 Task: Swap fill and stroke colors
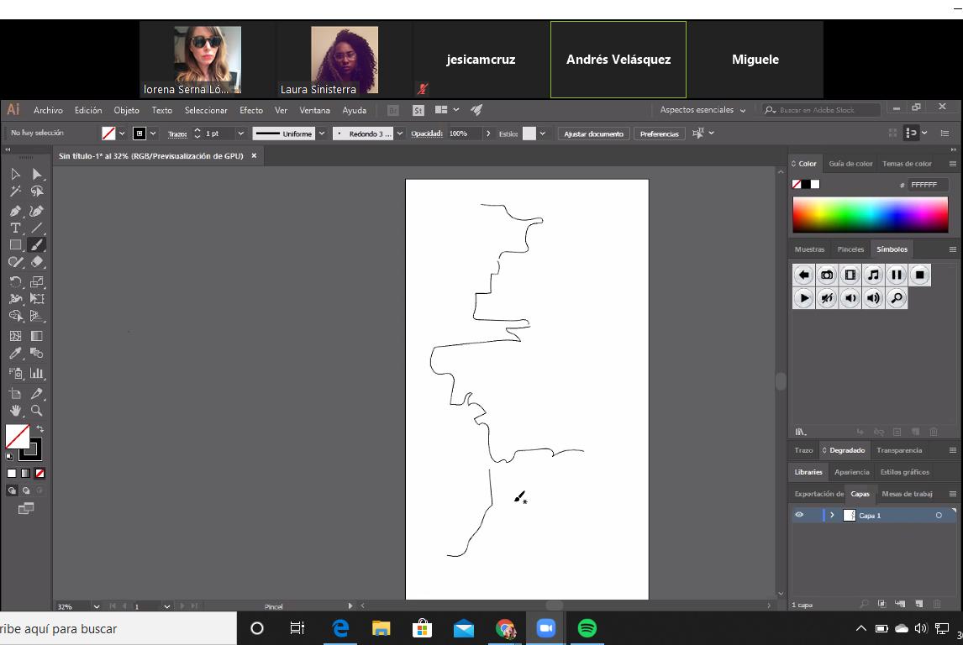click(40, 428)
